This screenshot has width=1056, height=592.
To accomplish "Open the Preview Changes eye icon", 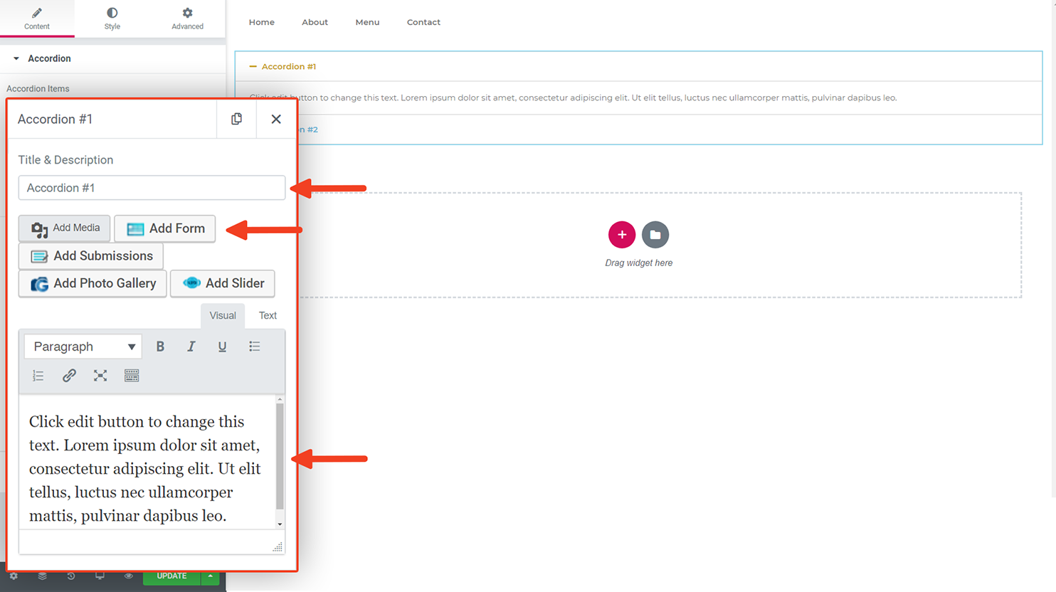I will (129, 576).
